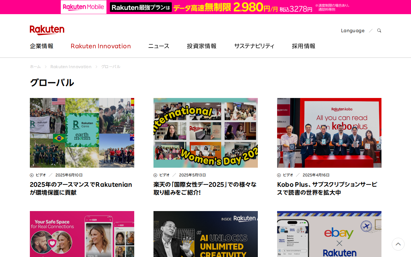This screenshot has width=411, height=257.
Task: Go to ホーム via the breadcrumb
Action: pos(35,66)
